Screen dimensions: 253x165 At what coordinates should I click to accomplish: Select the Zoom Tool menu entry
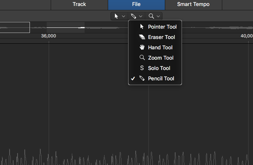160,58
